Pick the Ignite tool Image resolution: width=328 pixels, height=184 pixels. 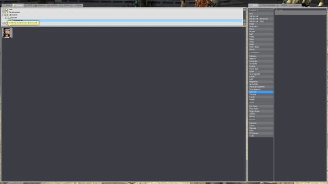click(x=261, y=72)
